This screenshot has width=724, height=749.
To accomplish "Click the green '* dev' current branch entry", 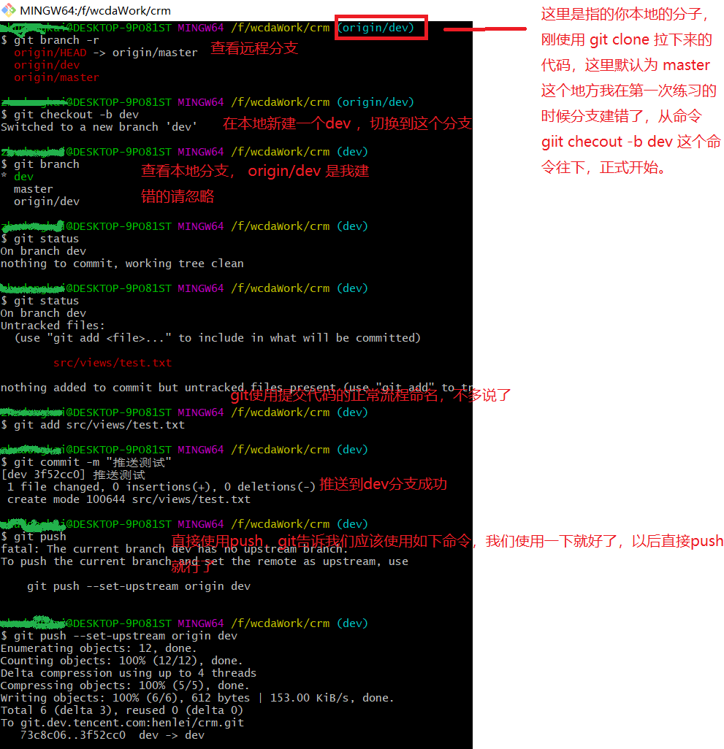I will (18, 177).
